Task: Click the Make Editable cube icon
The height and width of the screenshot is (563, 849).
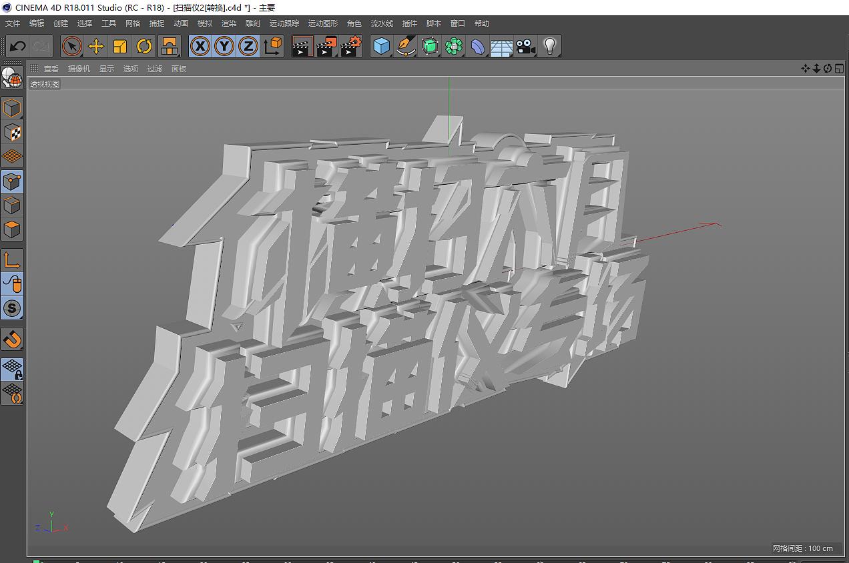Action: (12, 108)
